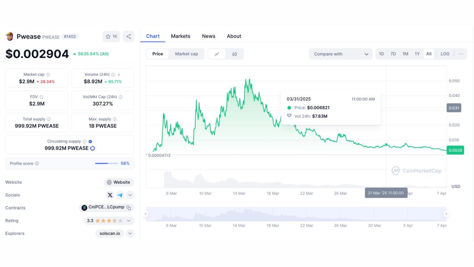Switch to candlestick chart view

[x=234, y=54]
